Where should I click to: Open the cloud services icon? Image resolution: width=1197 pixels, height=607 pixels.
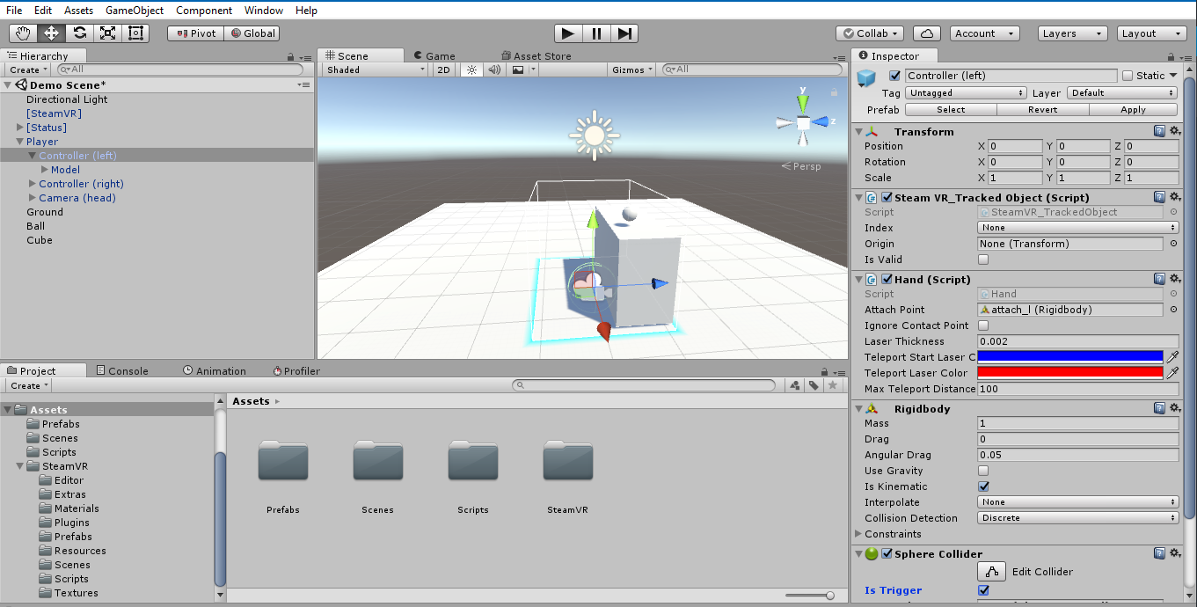tap(927, 33)
